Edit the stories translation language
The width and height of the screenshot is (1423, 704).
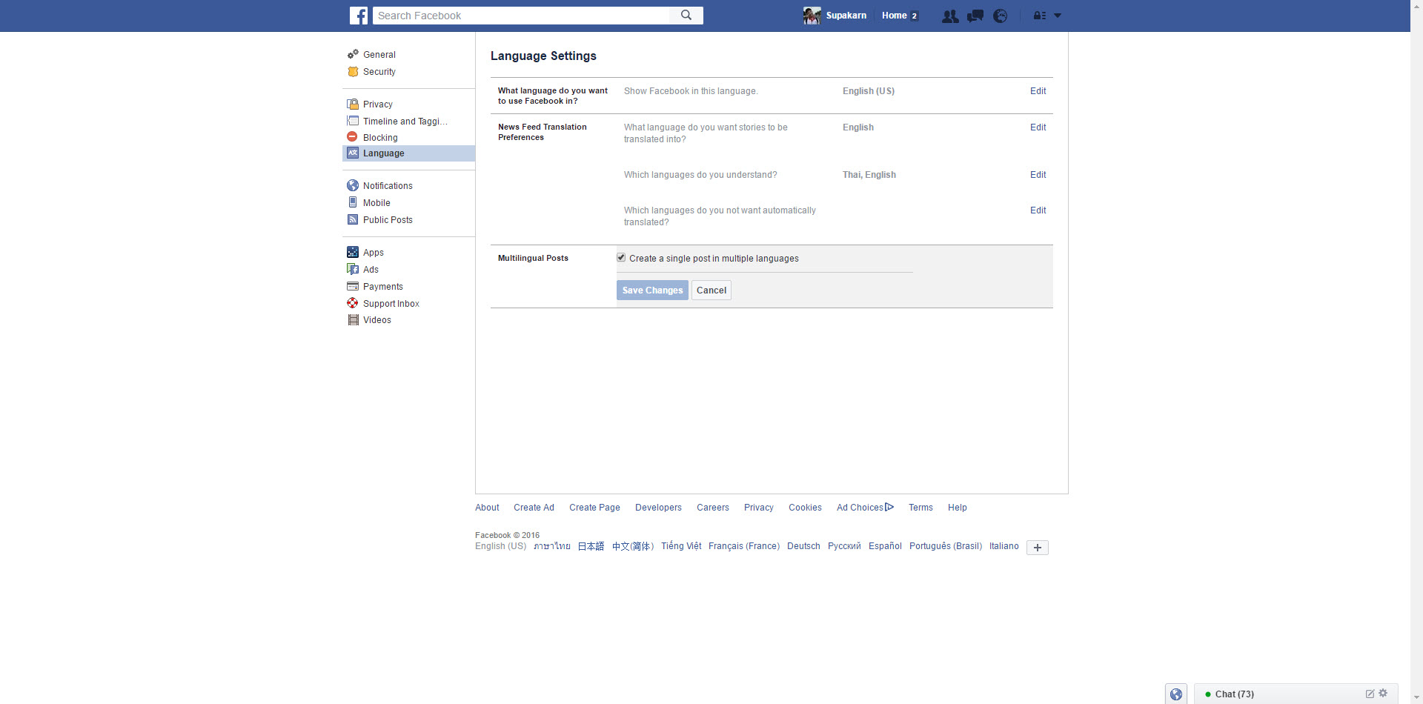[x=1038, y=127]
